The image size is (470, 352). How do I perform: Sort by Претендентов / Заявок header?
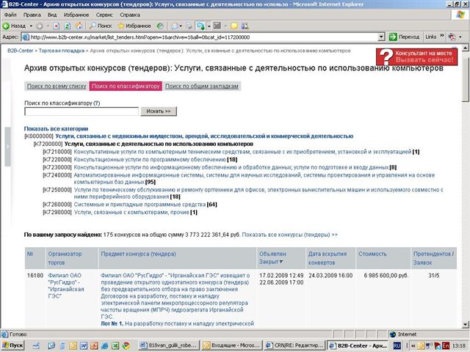[433, 258]
